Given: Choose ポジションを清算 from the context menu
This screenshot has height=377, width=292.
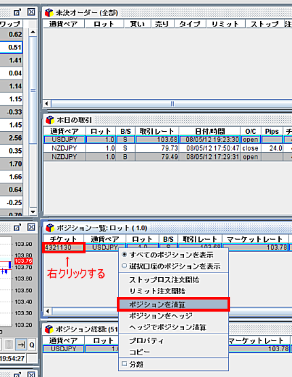Looking at the screenshot, I should click(x=173, y=304).
